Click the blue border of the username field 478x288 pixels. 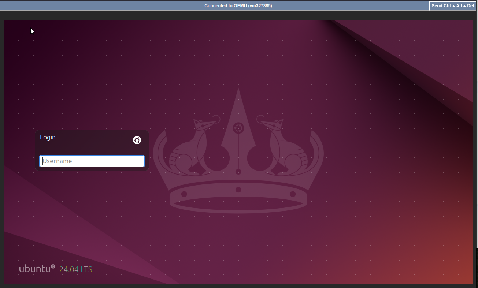pos(92,155)
